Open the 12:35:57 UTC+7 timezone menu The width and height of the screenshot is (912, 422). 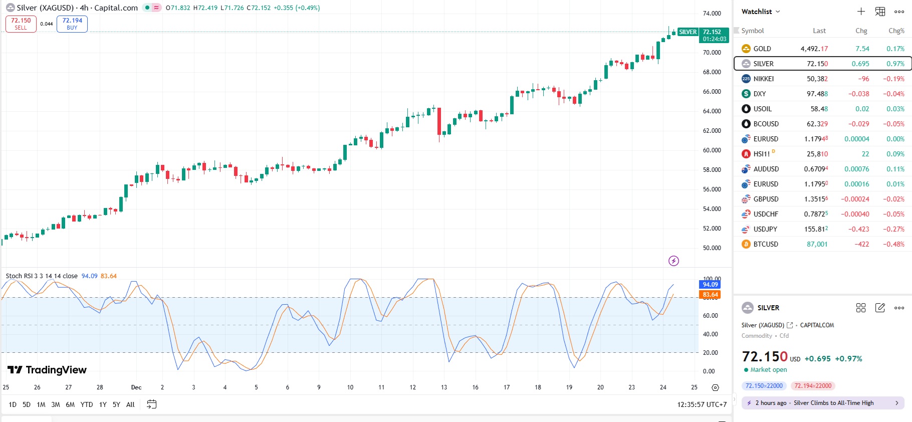coord(702,404)
